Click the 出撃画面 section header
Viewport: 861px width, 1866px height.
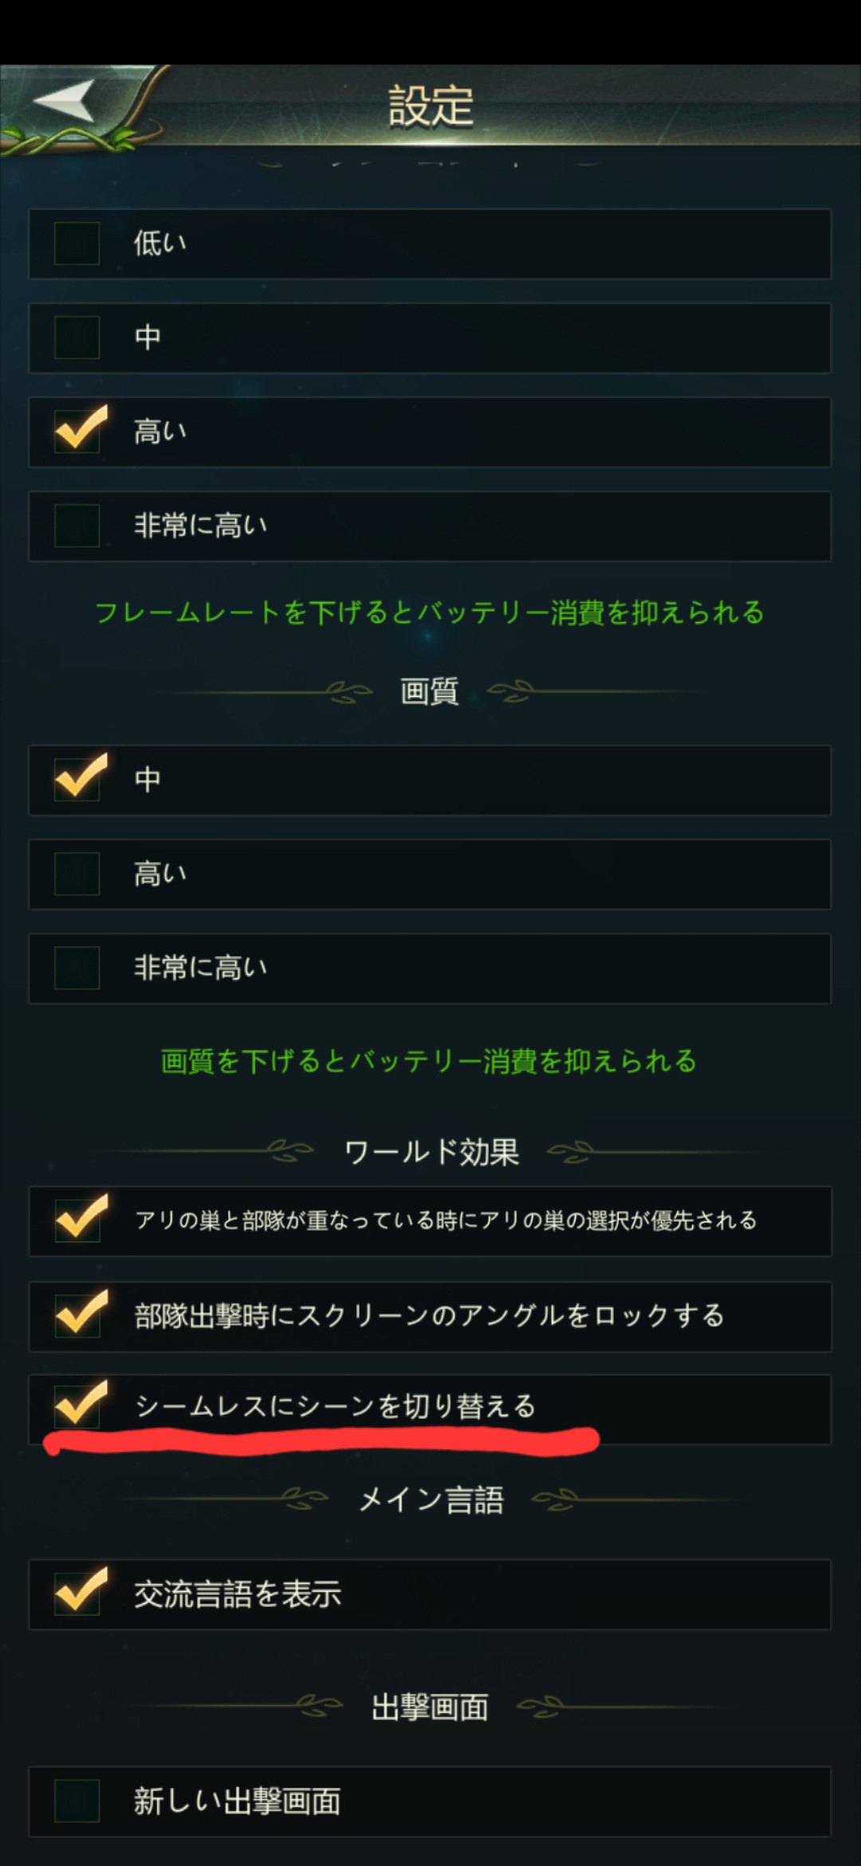coord(430,1707)
